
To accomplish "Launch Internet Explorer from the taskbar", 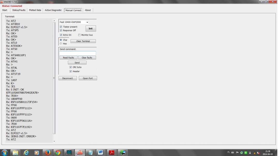I will 26,153.
